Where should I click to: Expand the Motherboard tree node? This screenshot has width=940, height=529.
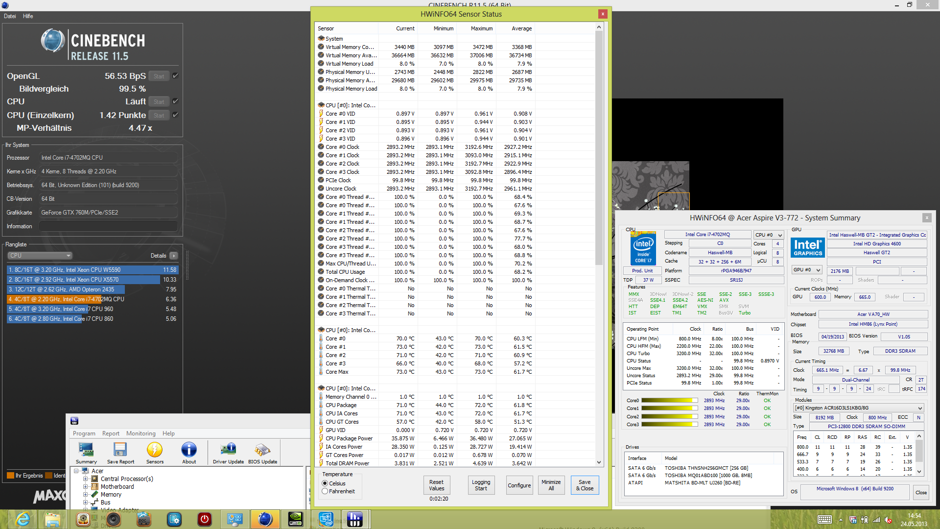tap(85, 487)
